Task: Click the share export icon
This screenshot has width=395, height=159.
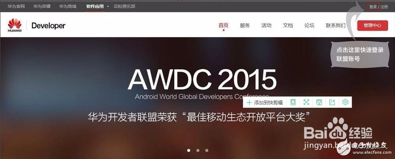Action: coord(332,102)
